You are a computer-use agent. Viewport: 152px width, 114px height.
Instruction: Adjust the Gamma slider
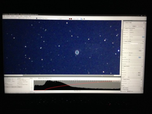135,68
